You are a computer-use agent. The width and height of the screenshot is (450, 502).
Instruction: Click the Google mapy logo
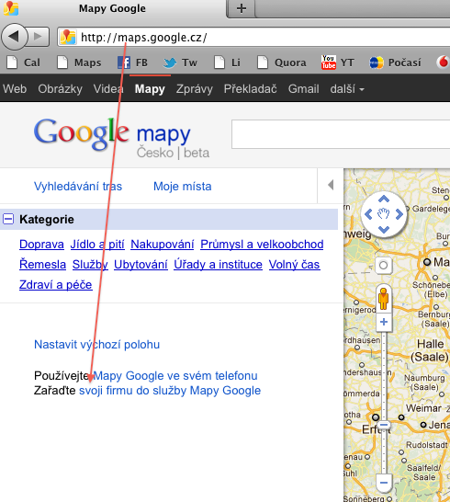click(x=121, y=138)
